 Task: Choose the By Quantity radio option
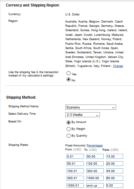point(68,136)
